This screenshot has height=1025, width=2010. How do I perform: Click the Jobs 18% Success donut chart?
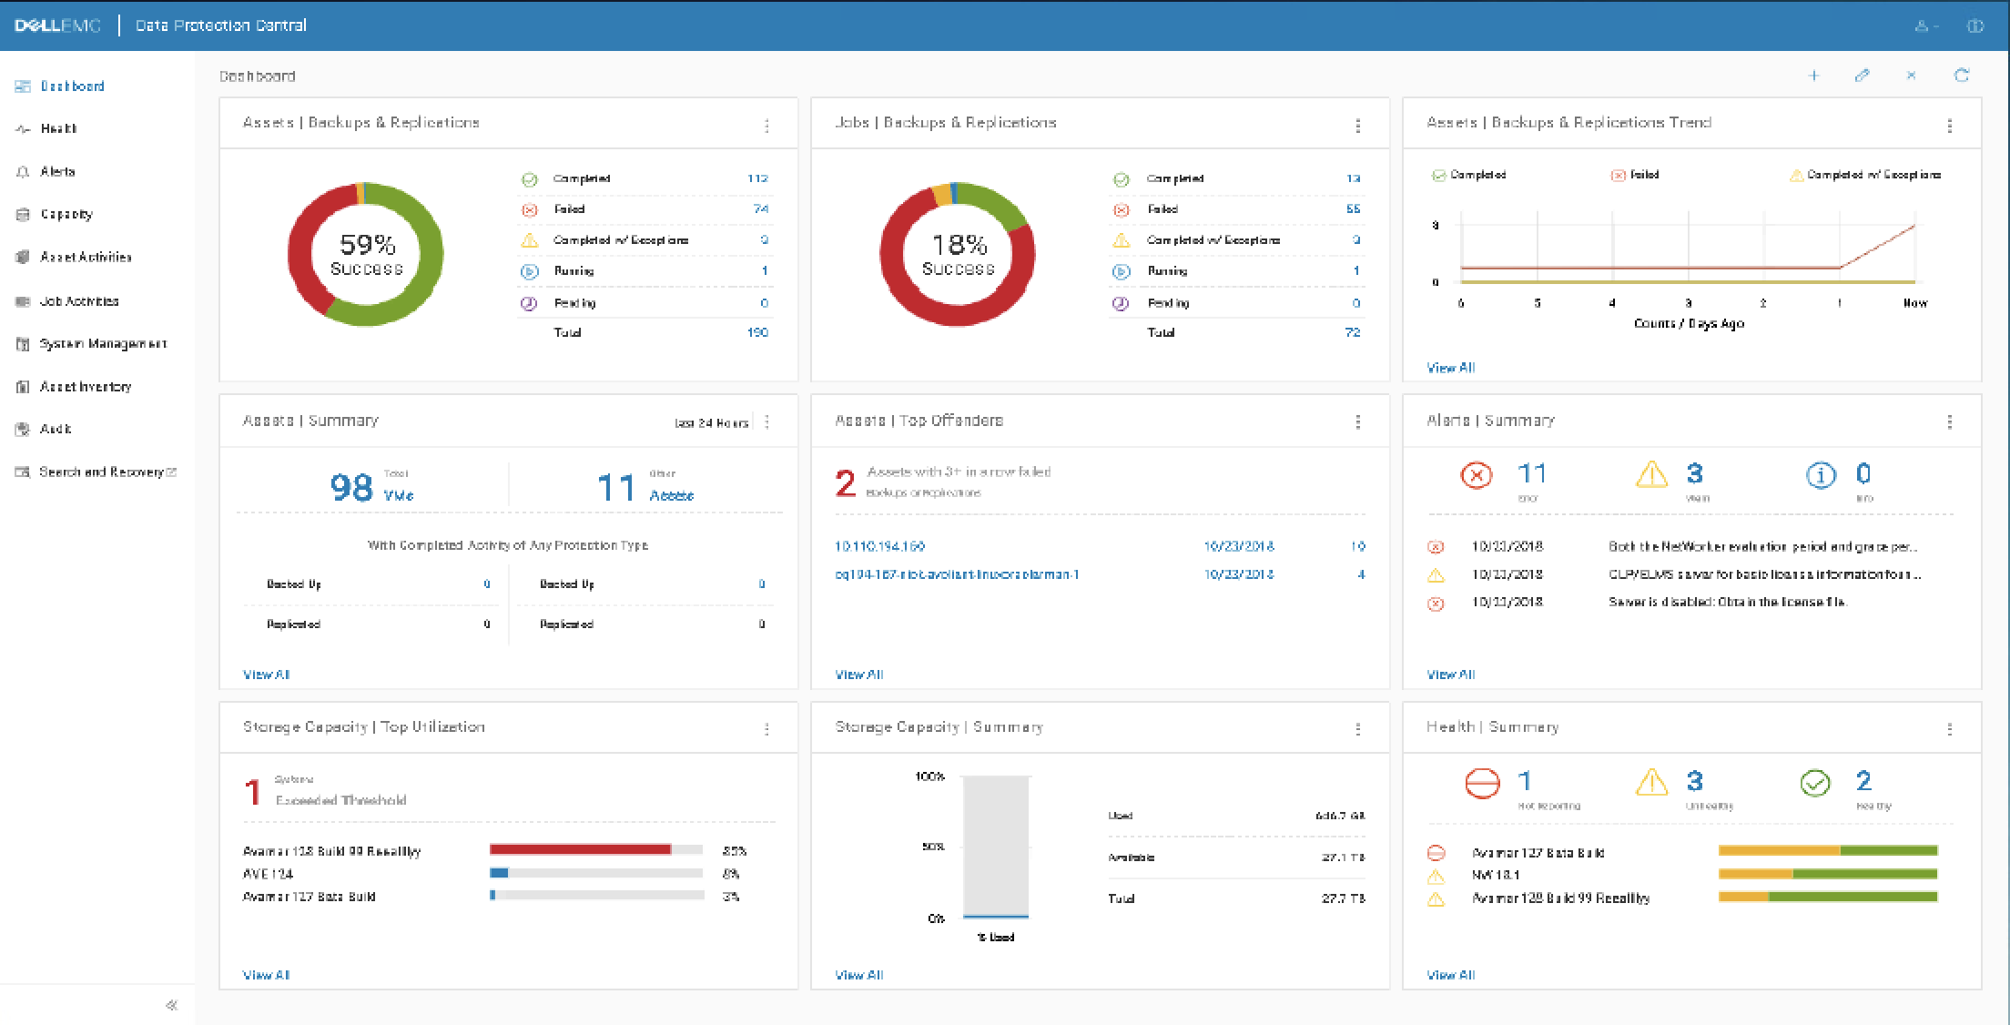coord(957,254)
